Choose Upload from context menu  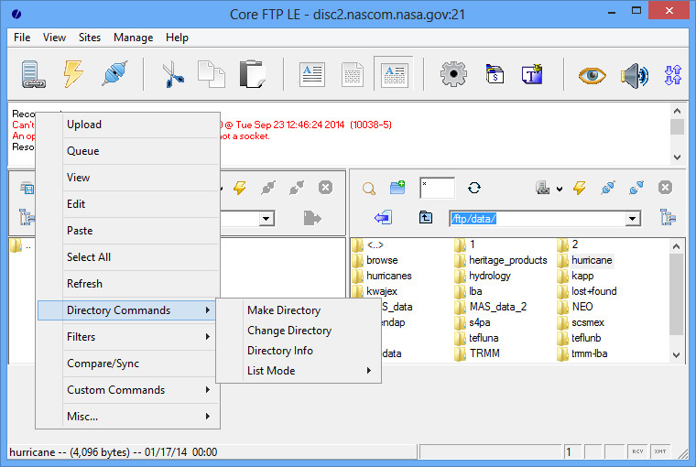128,125
